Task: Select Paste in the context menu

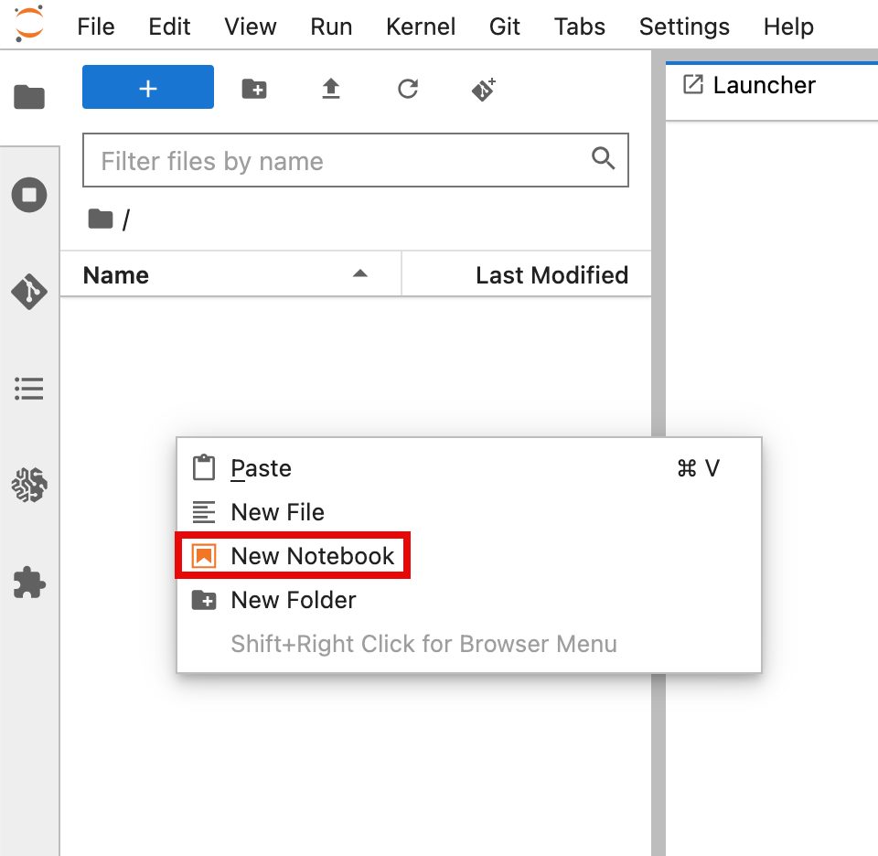Action: tap(261, 468)
